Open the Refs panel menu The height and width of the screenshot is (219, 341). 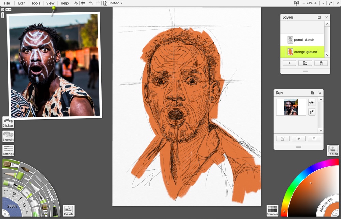coord(312,93)
